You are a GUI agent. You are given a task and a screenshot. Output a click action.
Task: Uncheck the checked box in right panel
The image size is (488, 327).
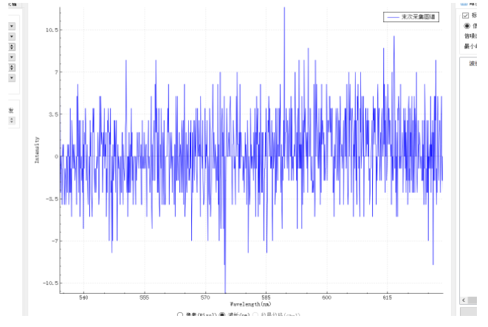click(465, 15)
